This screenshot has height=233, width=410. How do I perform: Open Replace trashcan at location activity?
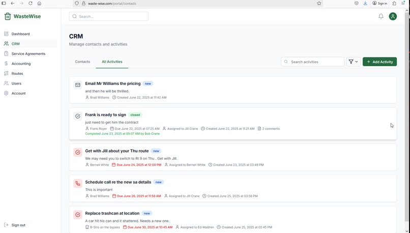(x=112, y=213)
